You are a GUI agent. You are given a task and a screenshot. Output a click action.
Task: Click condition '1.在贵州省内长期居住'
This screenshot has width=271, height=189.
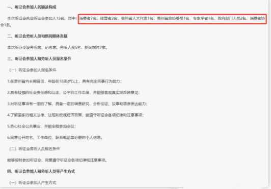pos(26,81)
